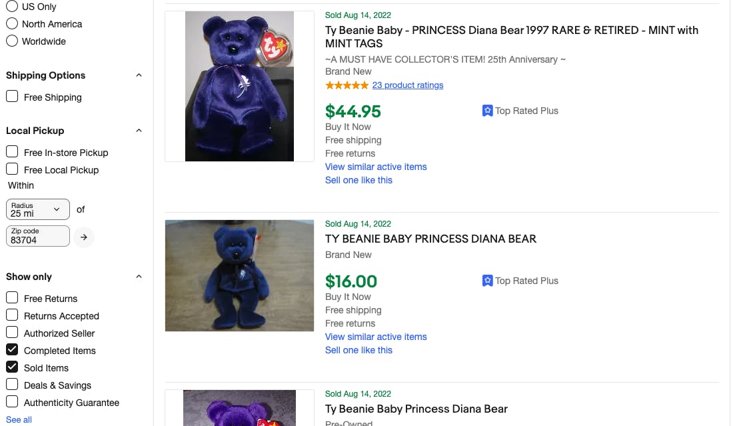Click See all under Show only
Screen dimensions: 739x426
(x=19, y=419)
